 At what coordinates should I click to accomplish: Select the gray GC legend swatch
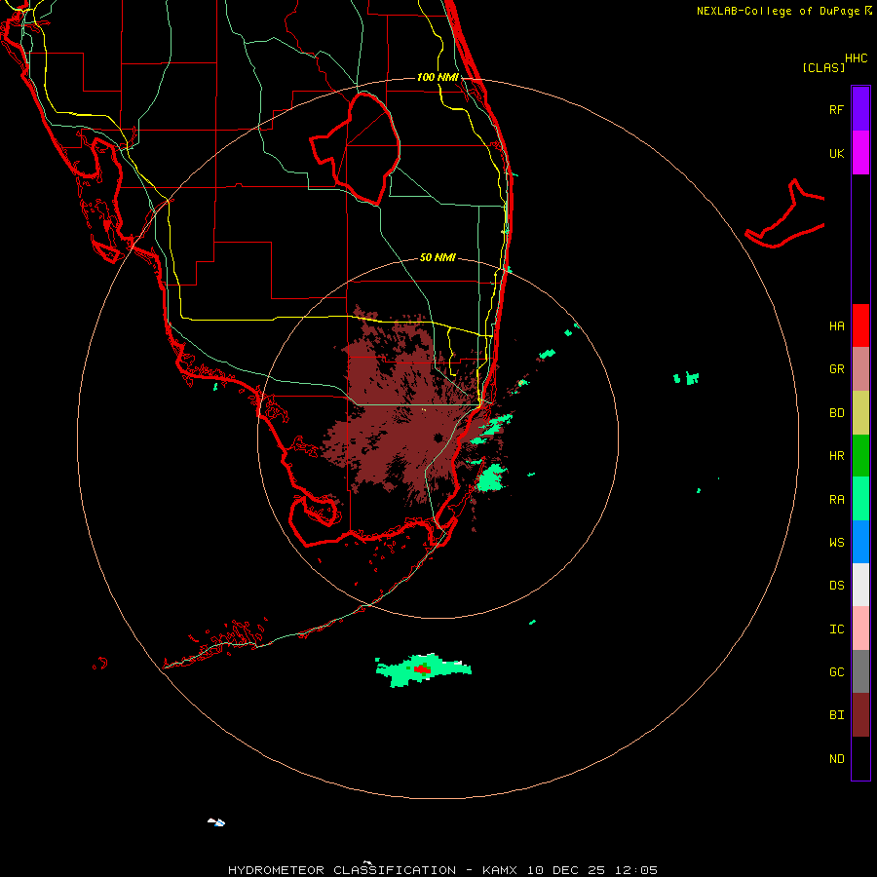pyautogui.click(x=860, y=671)
